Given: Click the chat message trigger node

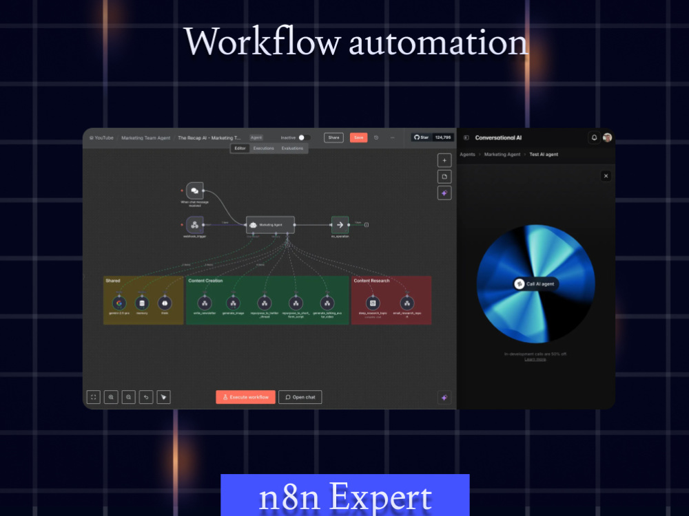Looking at the screenshot, I should [195, 191].
